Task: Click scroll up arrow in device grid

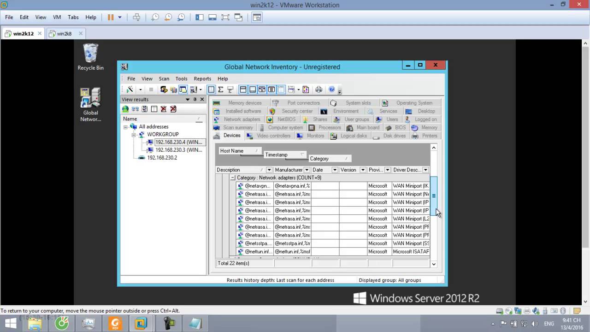Action: (x=433, y=148)
